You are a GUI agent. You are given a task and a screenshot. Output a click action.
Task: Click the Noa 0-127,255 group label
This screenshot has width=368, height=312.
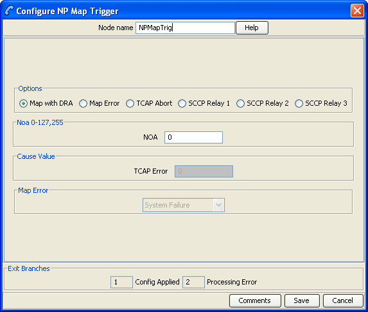(40, 122)
